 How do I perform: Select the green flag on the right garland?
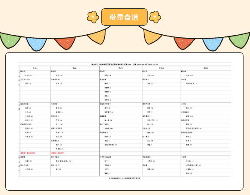pos(240,40)
